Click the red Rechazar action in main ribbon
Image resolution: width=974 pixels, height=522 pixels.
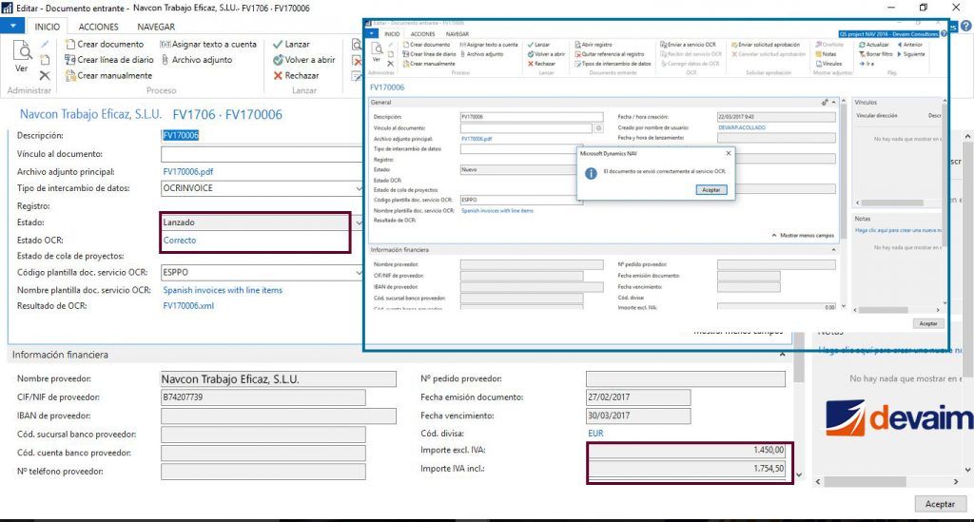(x=296, y=75)
